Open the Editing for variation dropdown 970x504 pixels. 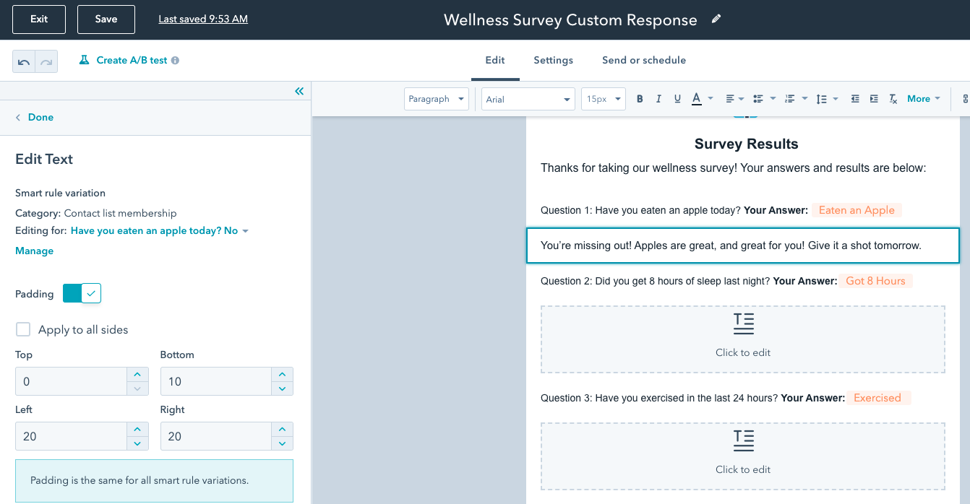tap(160, 231)
